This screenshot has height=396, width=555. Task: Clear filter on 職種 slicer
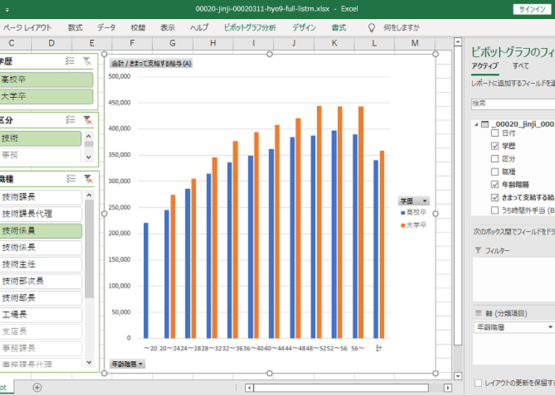pos(88,179)
